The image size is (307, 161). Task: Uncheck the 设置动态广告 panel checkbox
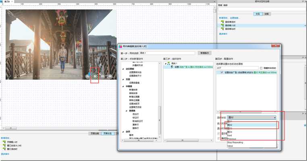tap(222, 72)
